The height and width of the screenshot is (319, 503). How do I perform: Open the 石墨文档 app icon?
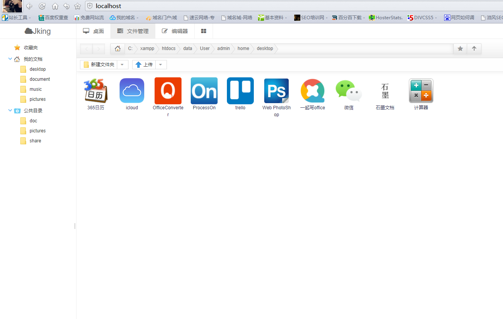(x=385, y=91)
